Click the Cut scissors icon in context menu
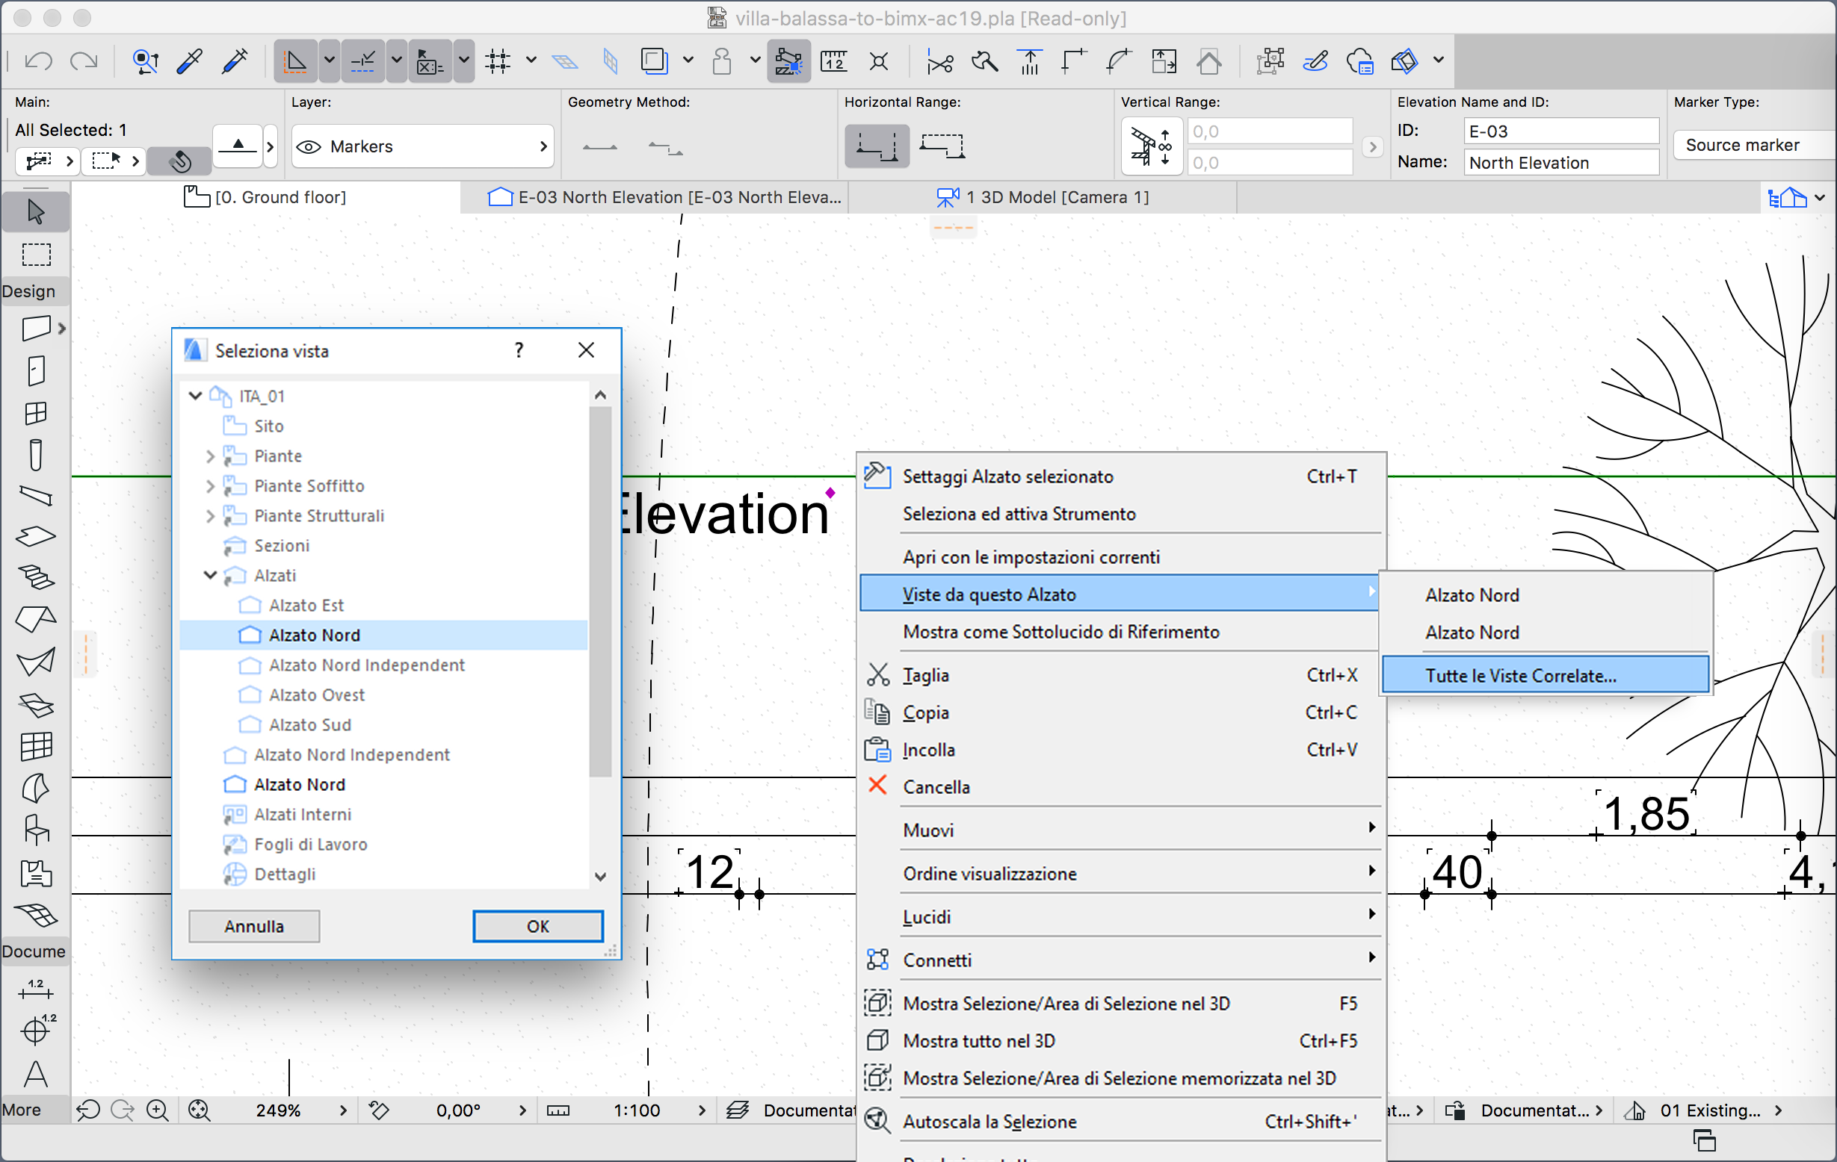The image size is (1837, 1162). (878, 675)
